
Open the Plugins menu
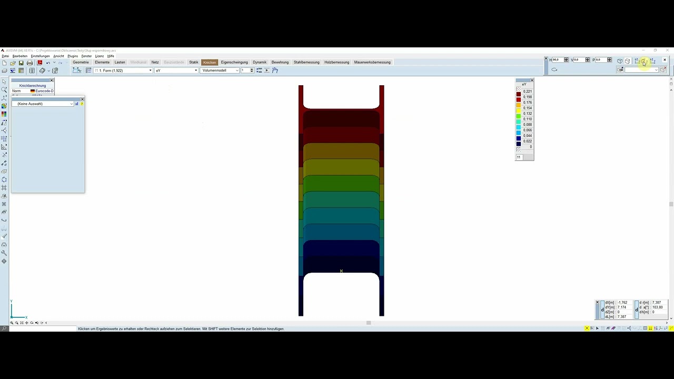[x=73, y=56]
